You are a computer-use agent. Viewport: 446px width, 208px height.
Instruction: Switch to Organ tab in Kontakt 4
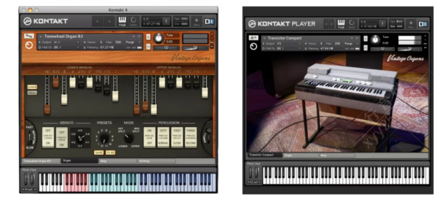(80, 161)
